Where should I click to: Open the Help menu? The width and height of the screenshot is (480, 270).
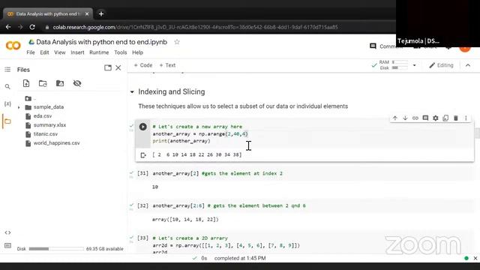click(x=137, y=52)
